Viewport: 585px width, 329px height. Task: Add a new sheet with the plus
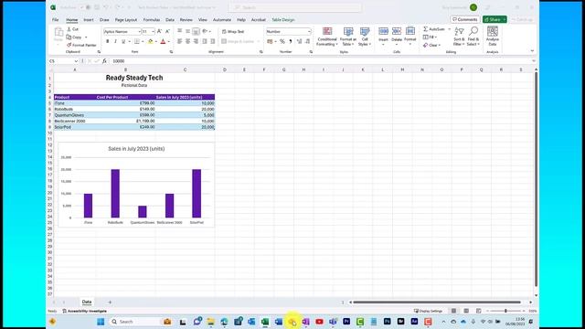point(110,302)
